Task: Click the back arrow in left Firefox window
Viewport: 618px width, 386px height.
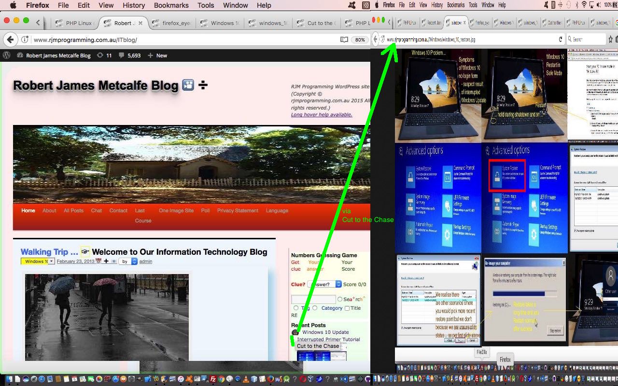Action: pyautogui.click(x=11, y=40)
